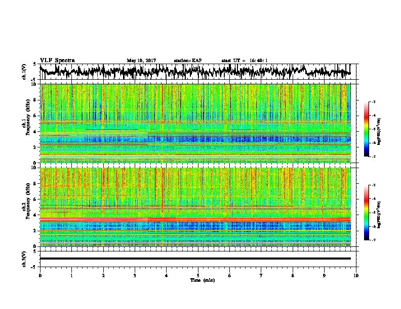Click the "Time (min)" x-axis label
The width and height of the screenshot is (401, 309).
coord(203,280)
